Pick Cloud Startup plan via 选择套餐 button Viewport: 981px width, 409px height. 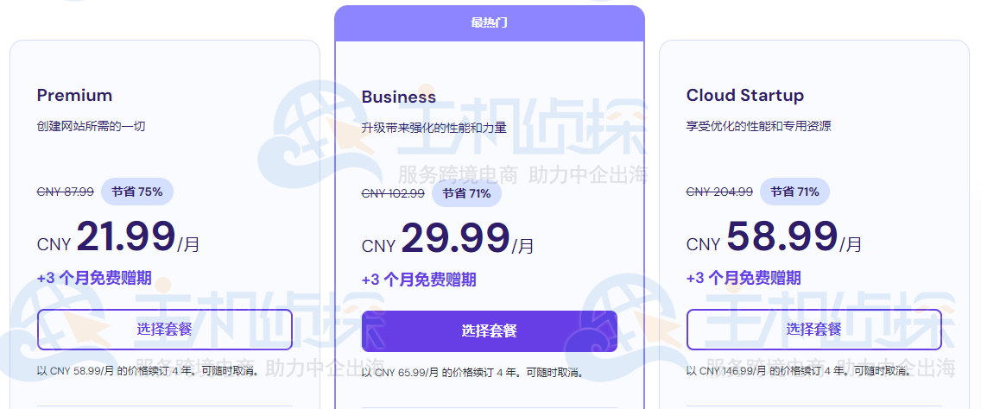(x=814, y=329)
